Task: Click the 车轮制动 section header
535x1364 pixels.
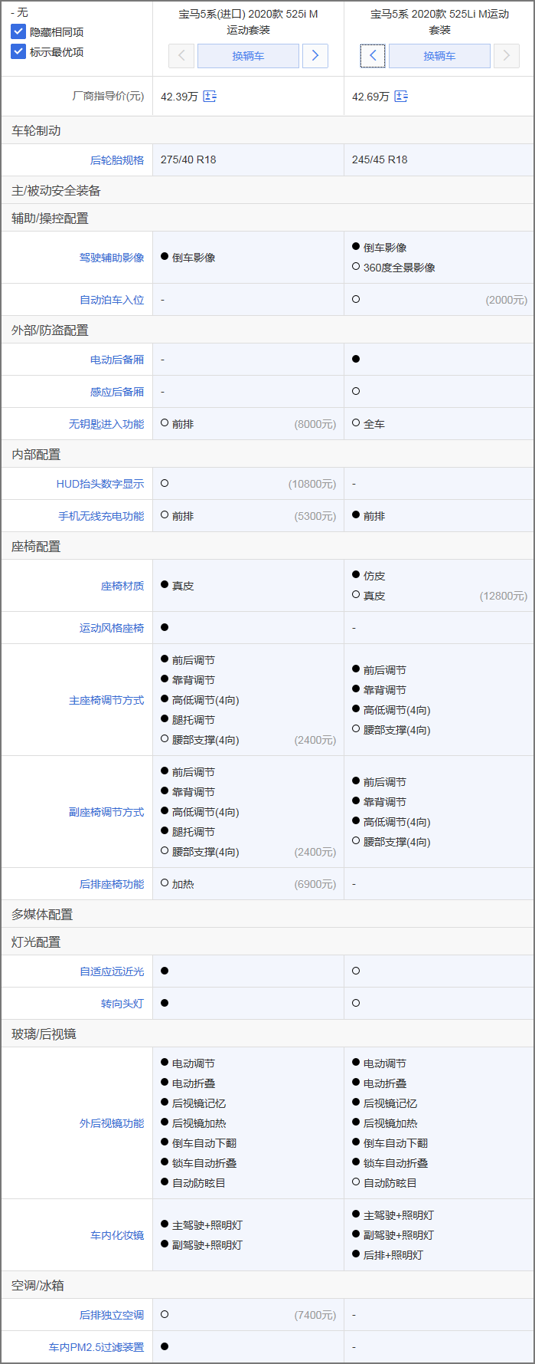Action: [x=36, y=130]
